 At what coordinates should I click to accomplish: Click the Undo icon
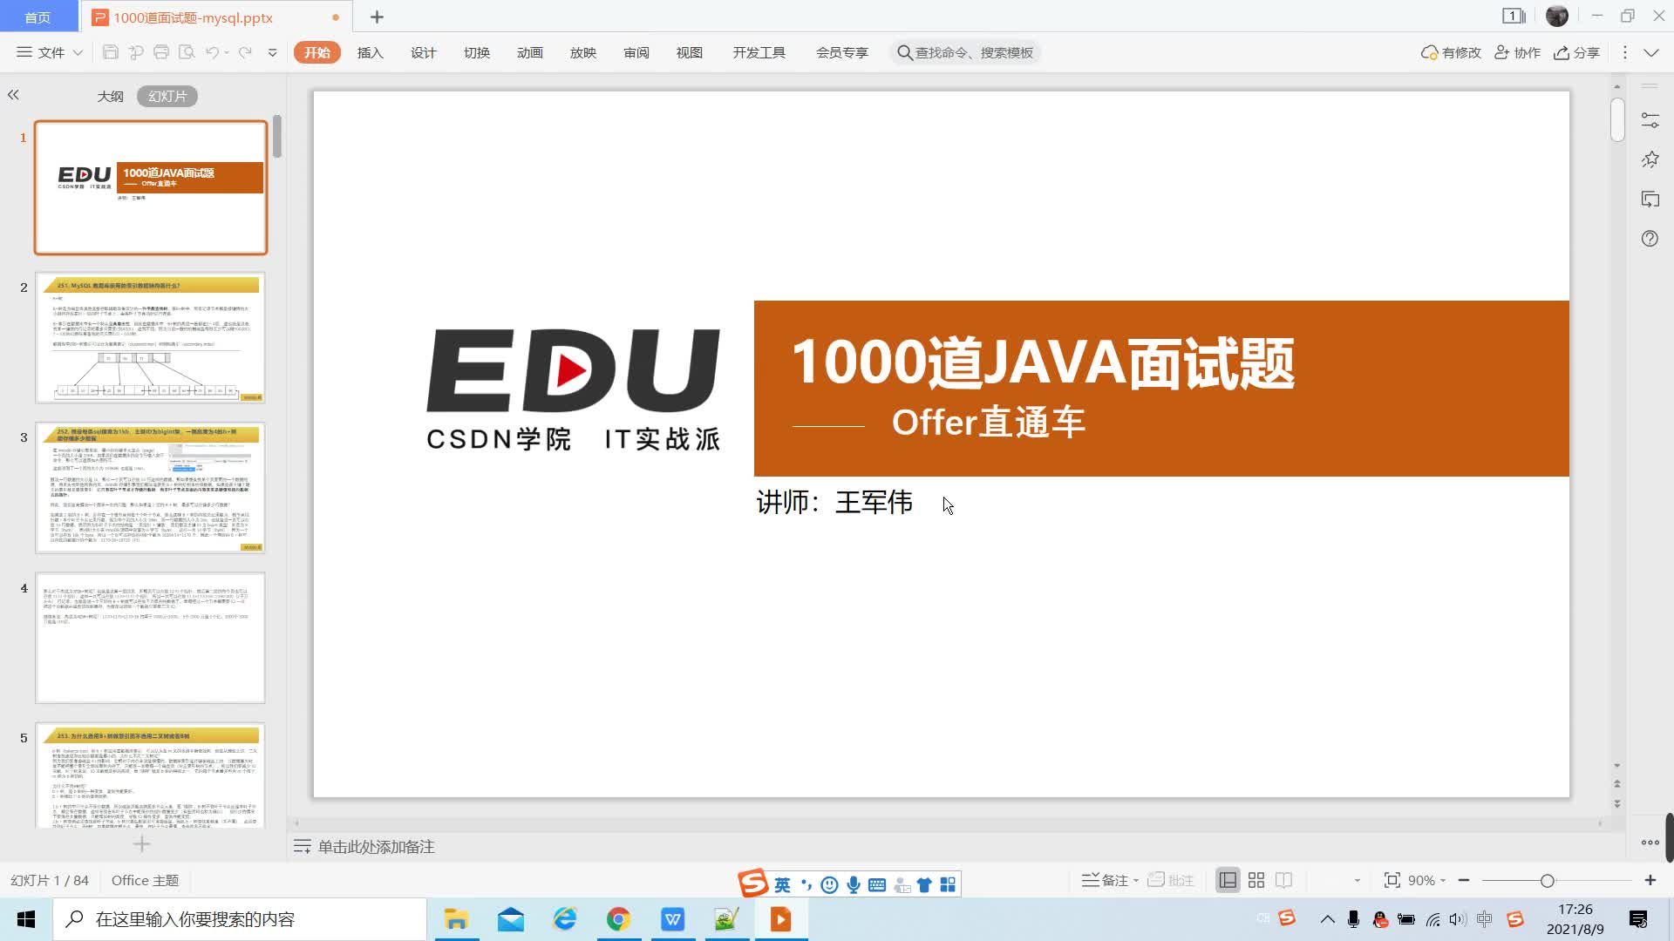(212, 52)
